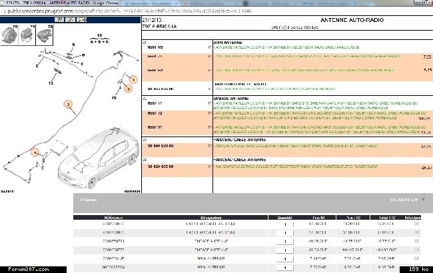Click part reference 96 820 035 80
The image size is (433, 273).
tap(161, 166)
